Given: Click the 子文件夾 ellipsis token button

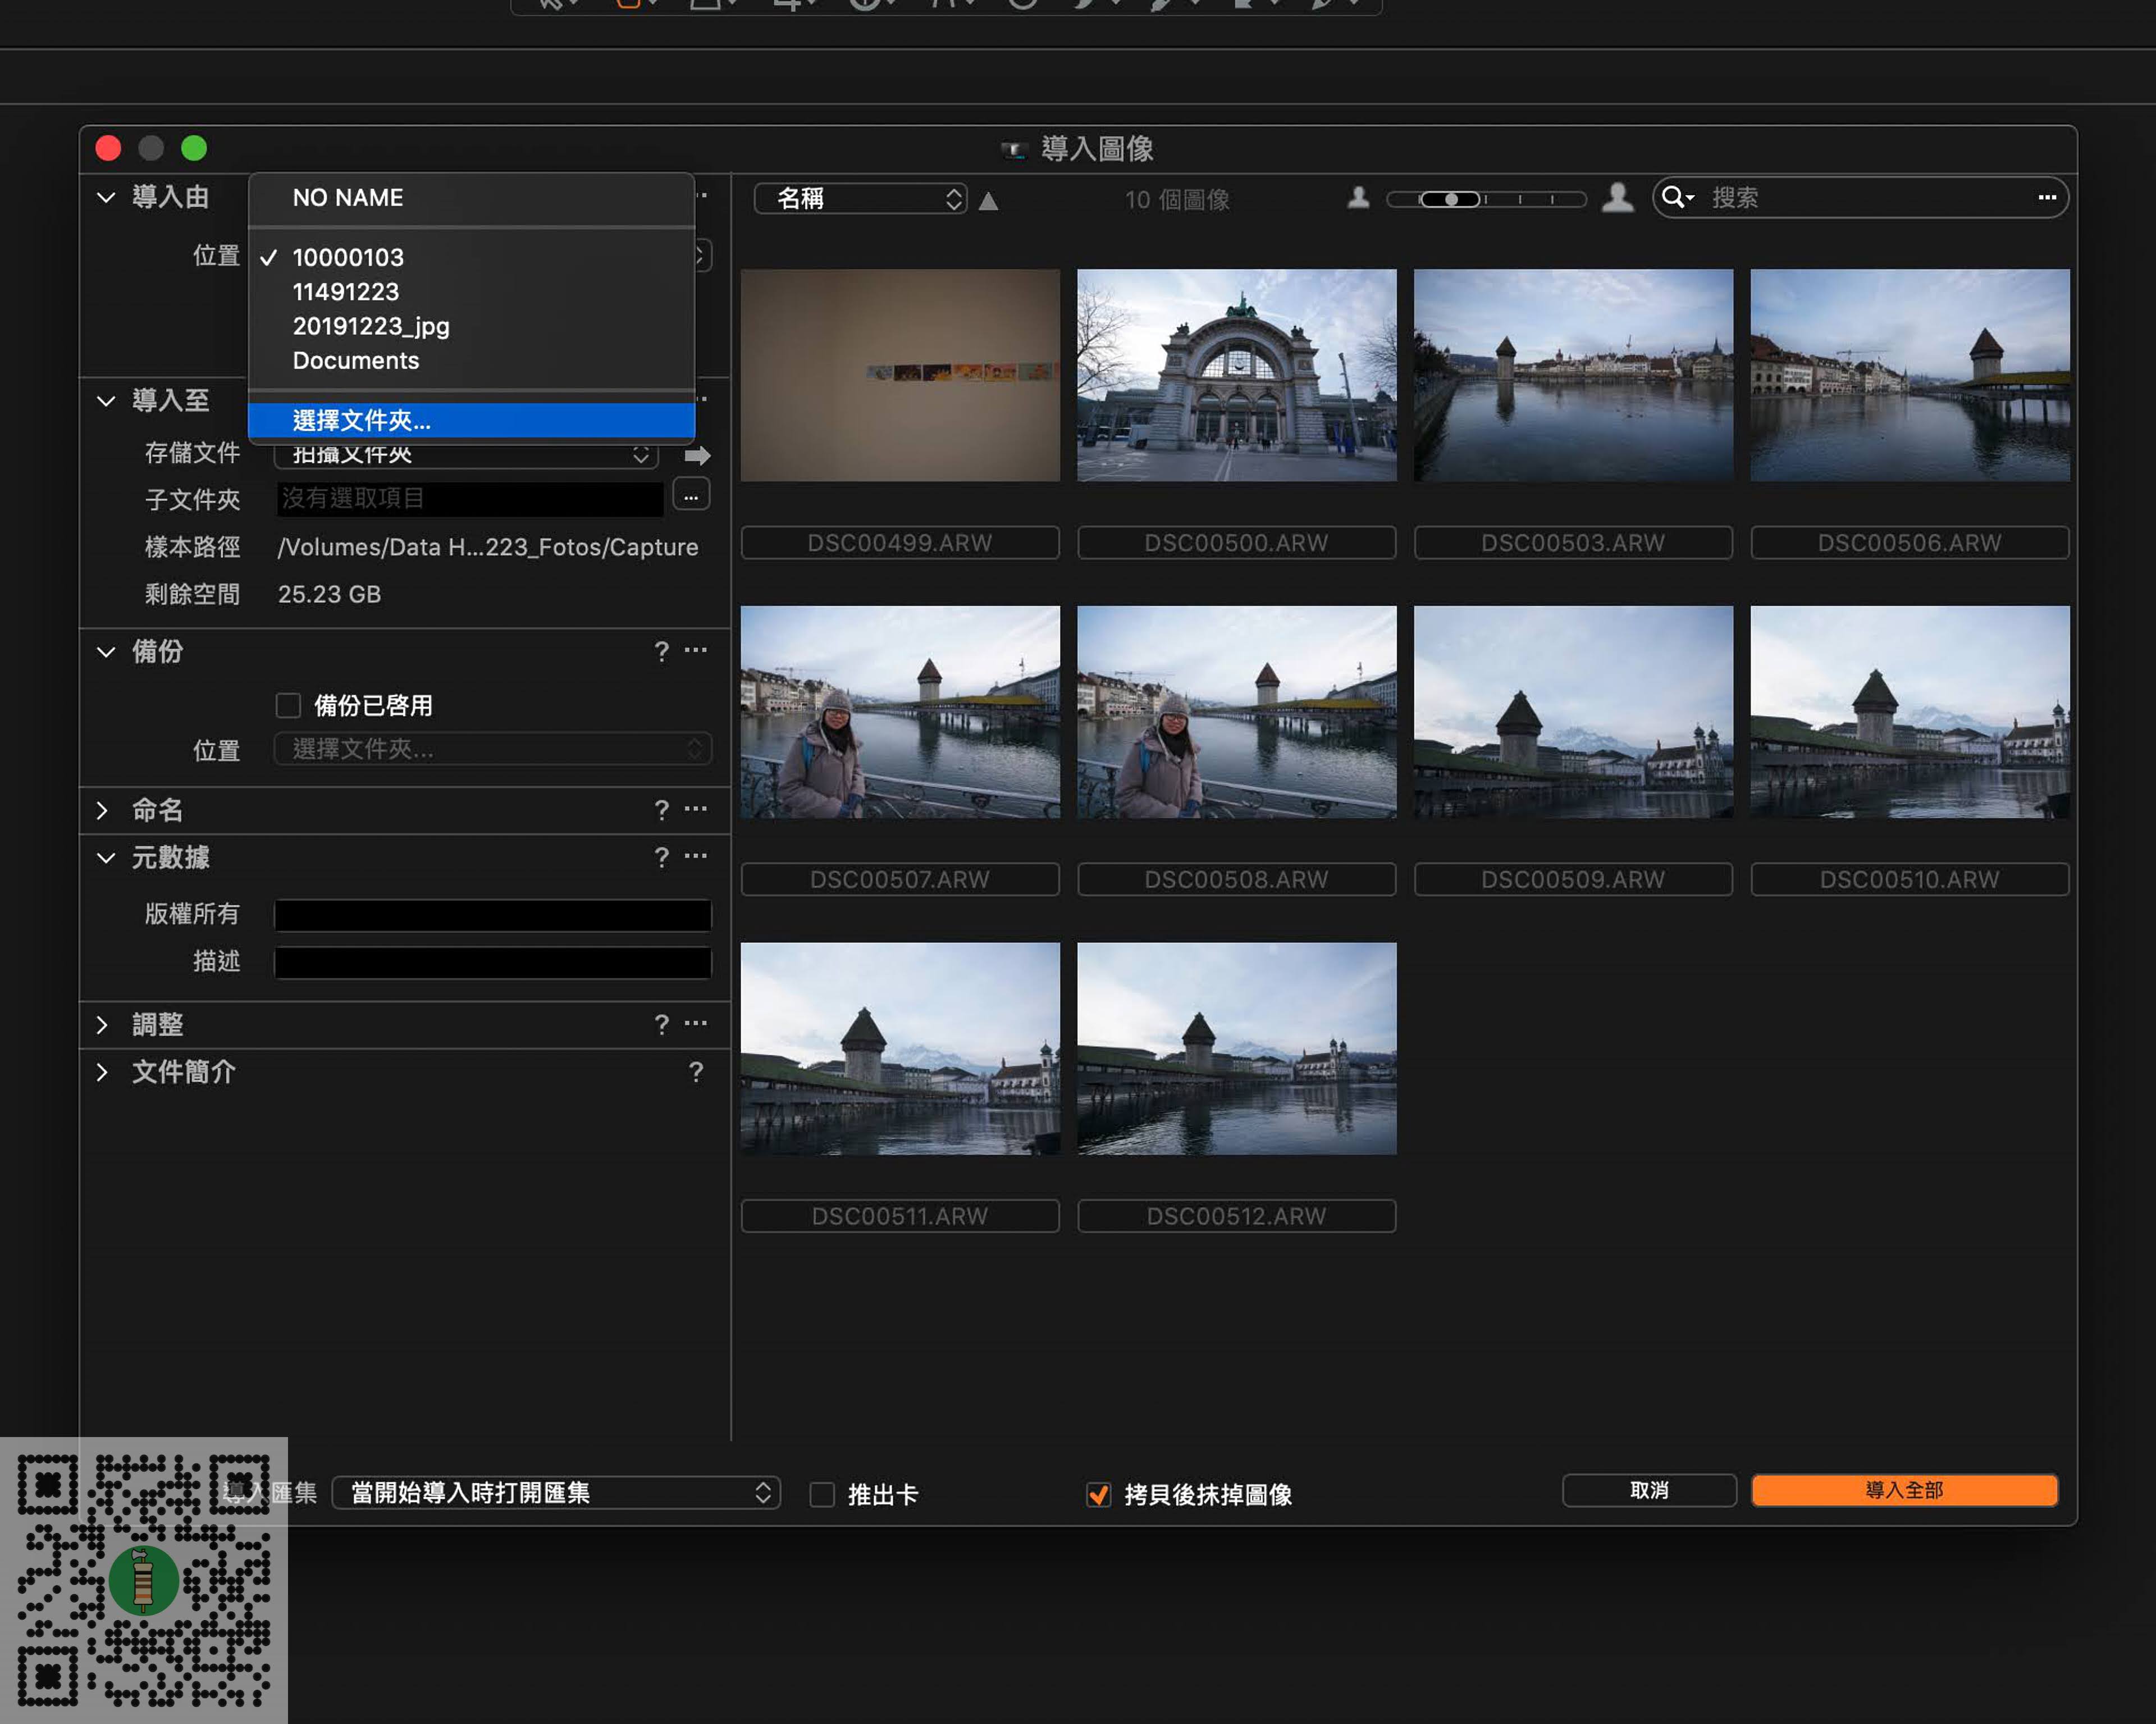Looking at the screenshot, I should (691, 496).
